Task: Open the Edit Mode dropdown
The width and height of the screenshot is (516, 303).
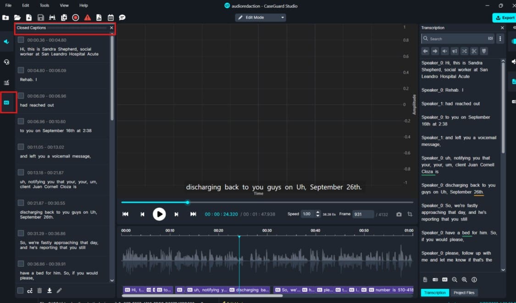Action: point(261,17)
